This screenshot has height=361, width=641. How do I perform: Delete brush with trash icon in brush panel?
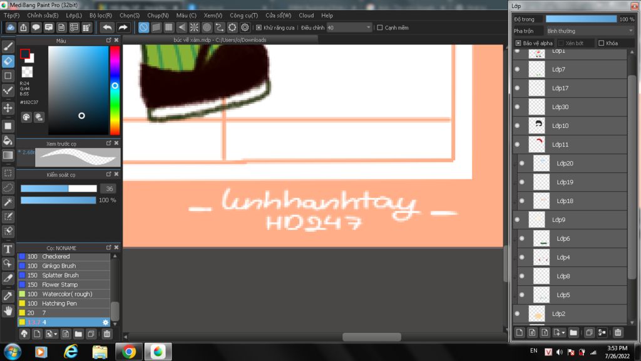click(106, 334)
